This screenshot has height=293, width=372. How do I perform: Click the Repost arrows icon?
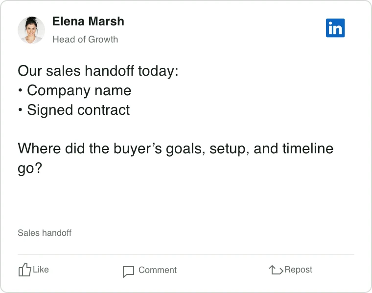[276, 270]
